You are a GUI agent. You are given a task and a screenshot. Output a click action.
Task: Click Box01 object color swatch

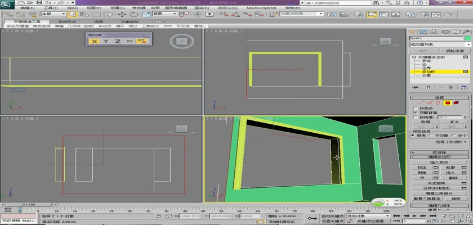(x=467, y=38)
